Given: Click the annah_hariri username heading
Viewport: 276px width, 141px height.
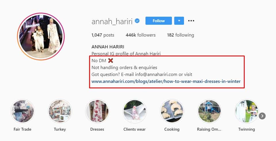Looking at the screenshot, I should [112, 22].
